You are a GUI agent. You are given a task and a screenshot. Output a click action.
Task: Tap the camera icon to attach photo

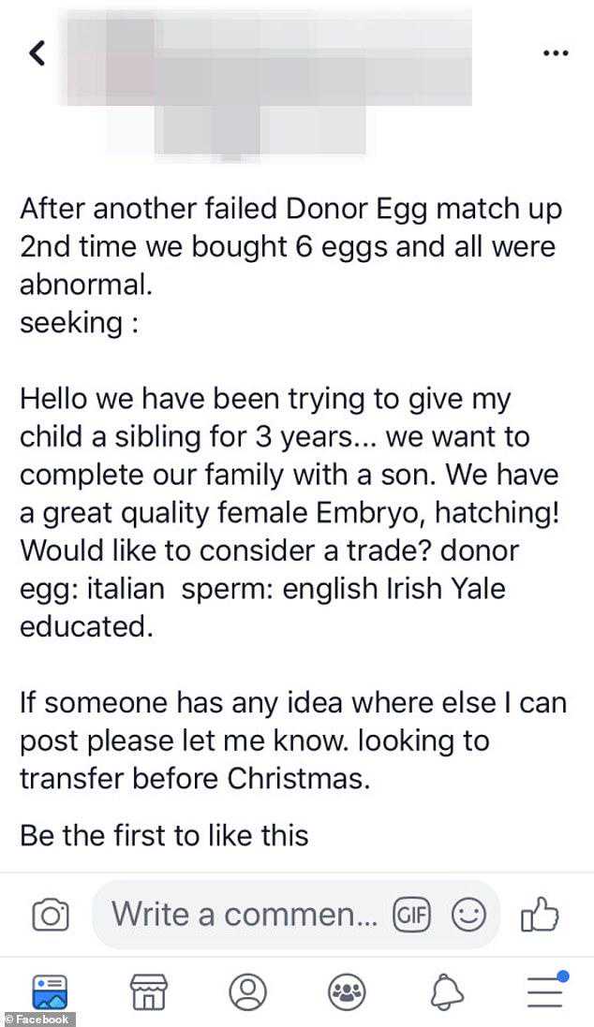click(51, 915)
